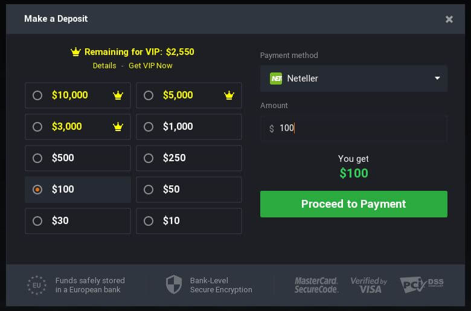This screenshot has width=471, height=311.
Task: Click the Proceed to Payment button
Action: [x=353, y=204]
